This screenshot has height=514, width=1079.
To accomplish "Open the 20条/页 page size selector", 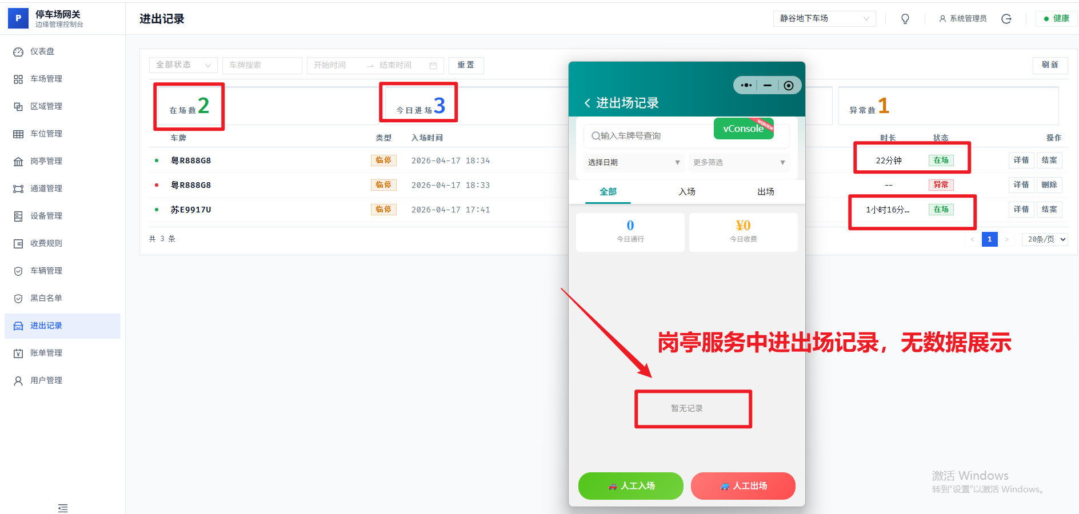I will click(x=1045, y=239).
